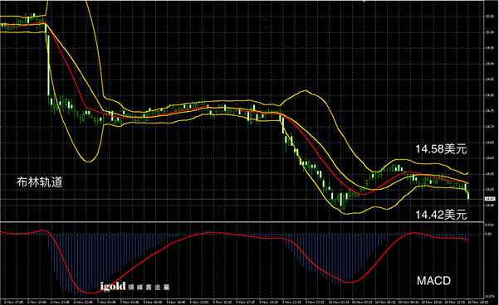Click the 9 Nov 13:00 time label
The height and width of the screenshot is (305, 499).
click(x=202, y=303)
